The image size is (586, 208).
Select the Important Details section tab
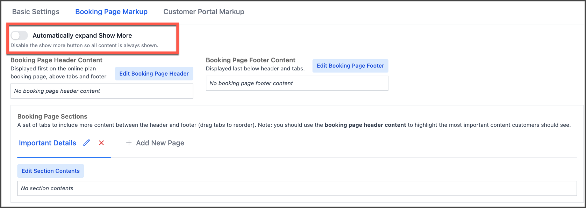[x=48, y=143]
